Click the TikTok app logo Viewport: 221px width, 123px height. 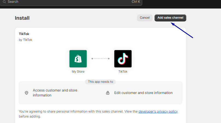point(123,59)
